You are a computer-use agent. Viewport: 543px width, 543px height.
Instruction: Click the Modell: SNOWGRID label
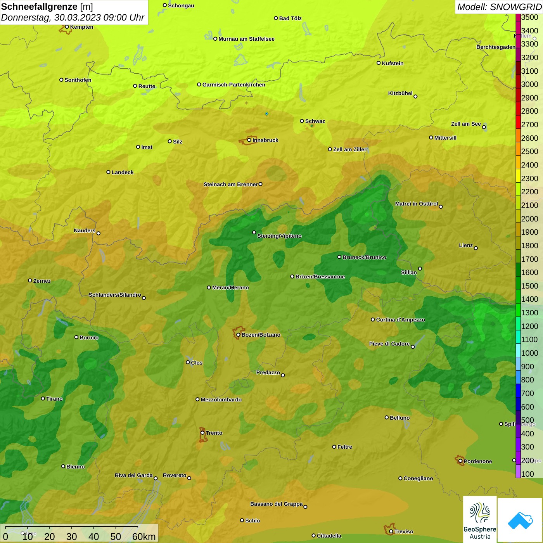(499, 7)
